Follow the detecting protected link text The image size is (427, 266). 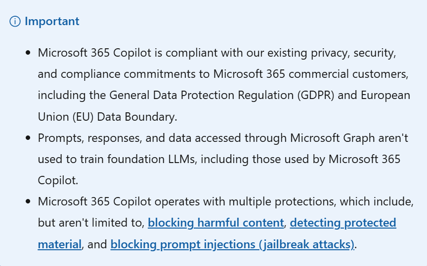click(x=343, y=223)
